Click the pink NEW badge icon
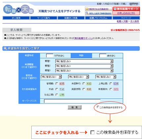Screen dimensions: 142x139 [116, 89]
